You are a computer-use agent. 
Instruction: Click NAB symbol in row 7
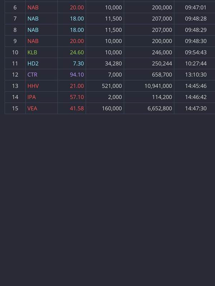click(x=33, y=19)
